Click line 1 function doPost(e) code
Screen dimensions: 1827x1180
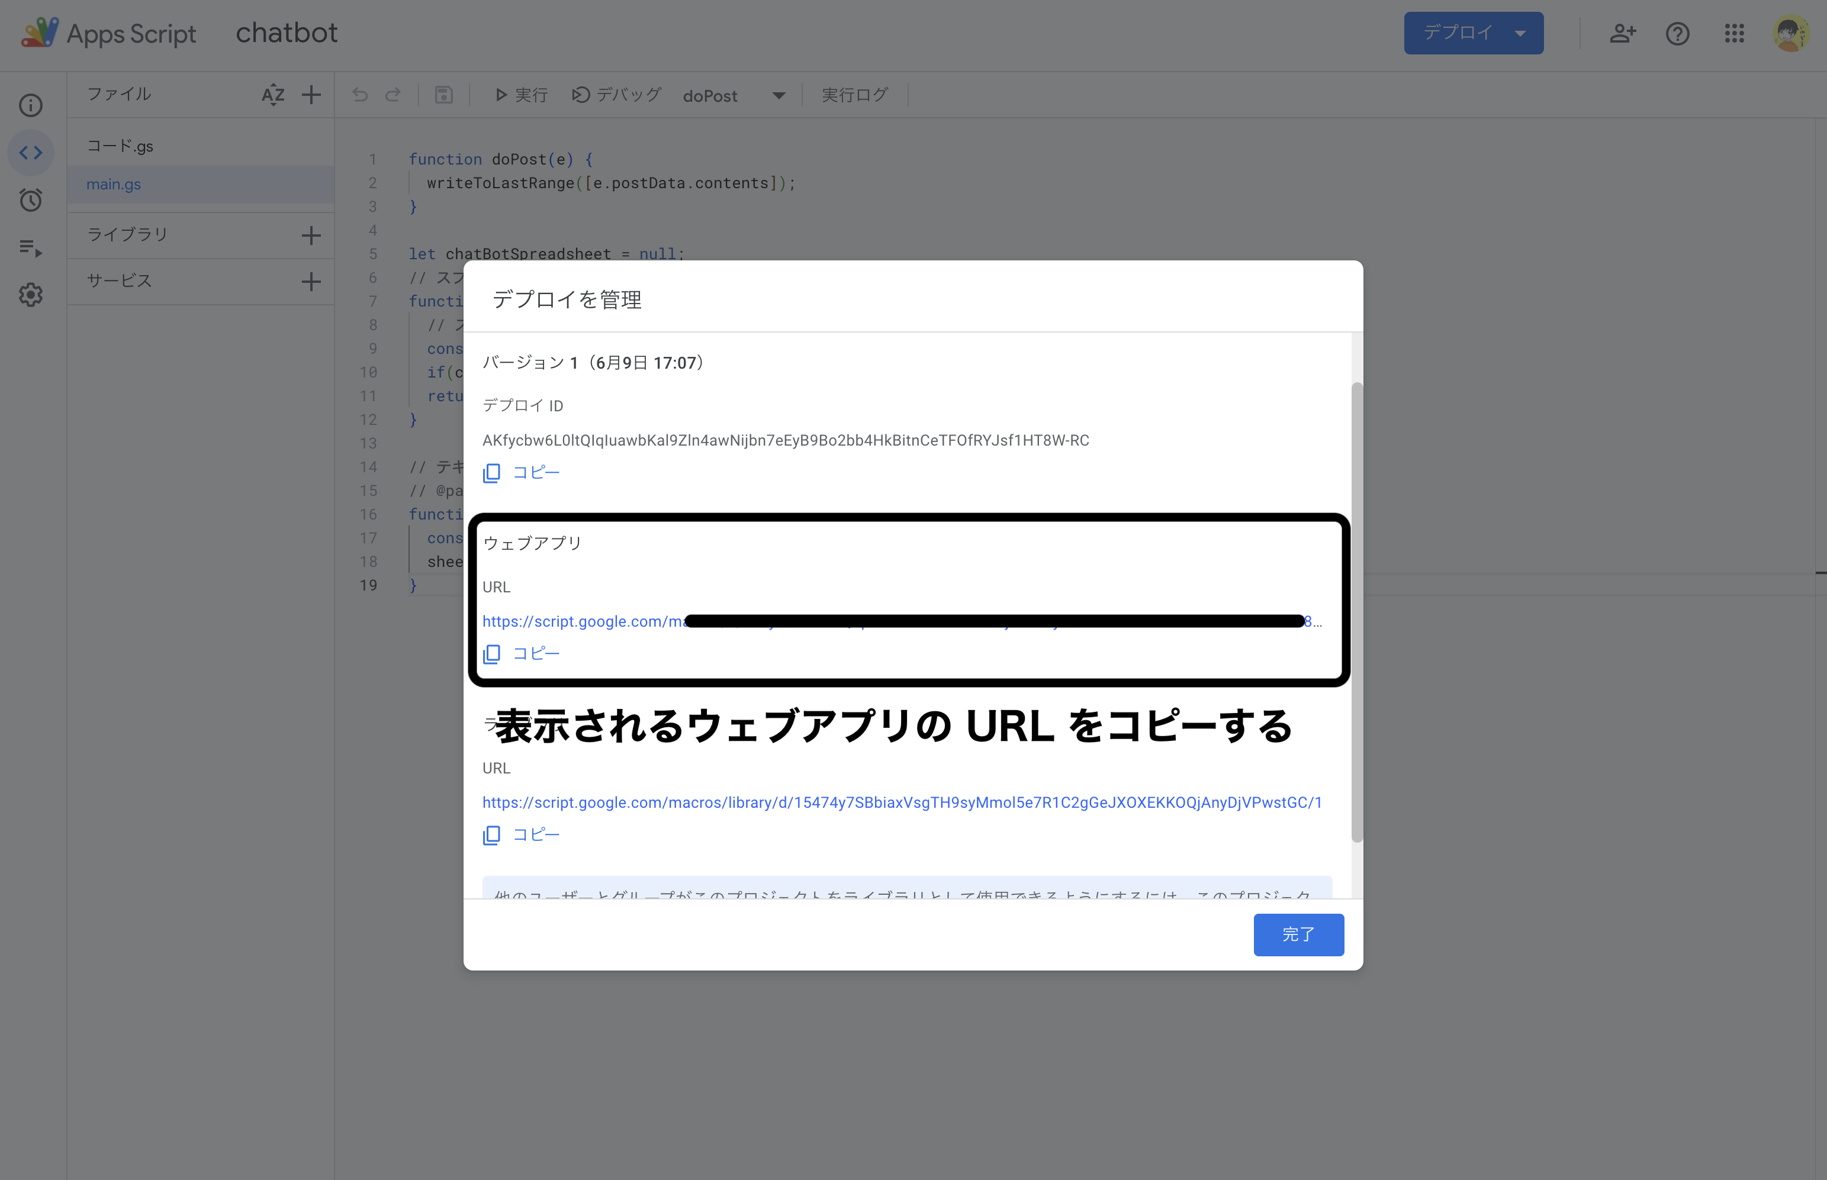pyautogui.click(x=500, y=159)
